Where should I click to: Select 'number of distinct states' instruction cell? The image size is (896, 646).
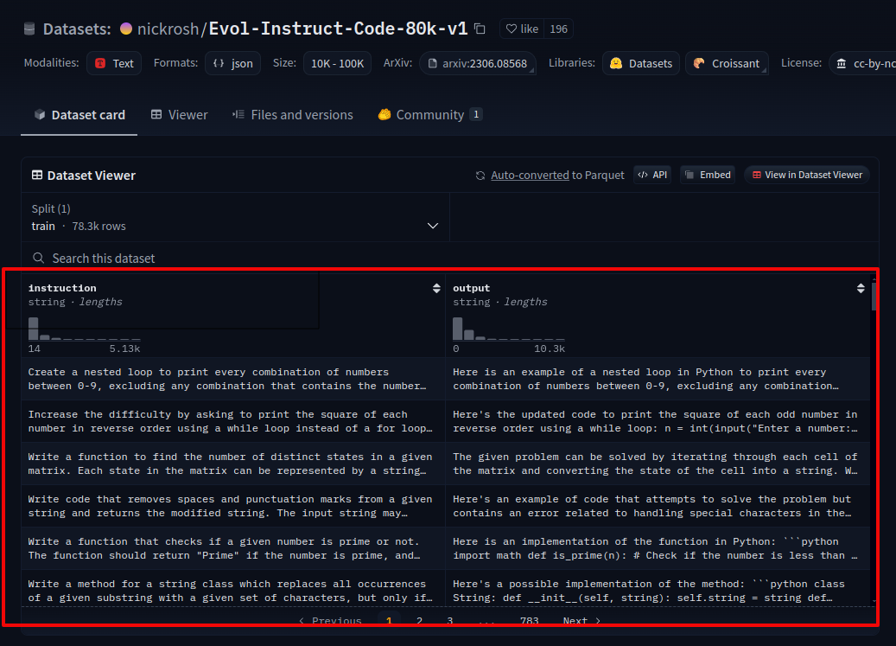[x=233, y=464]
